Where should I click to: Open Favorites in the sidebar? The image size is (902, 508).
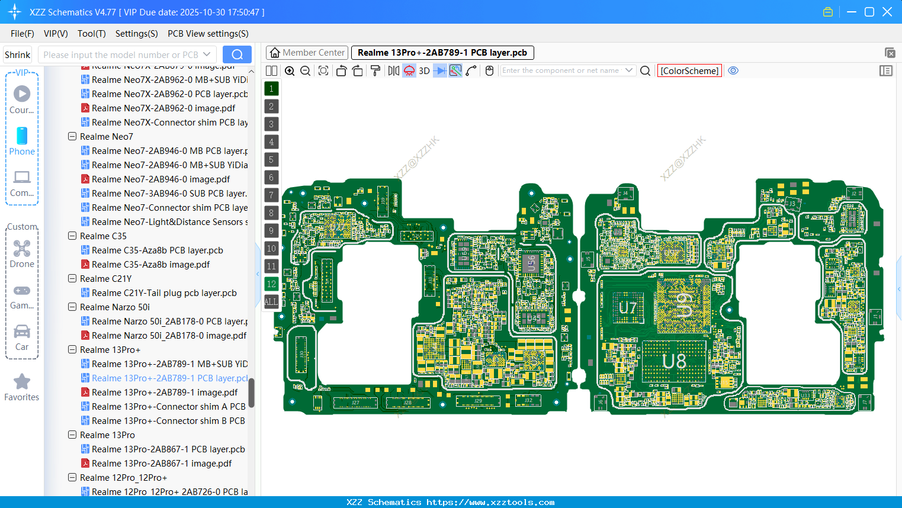(x=22, y=387)
